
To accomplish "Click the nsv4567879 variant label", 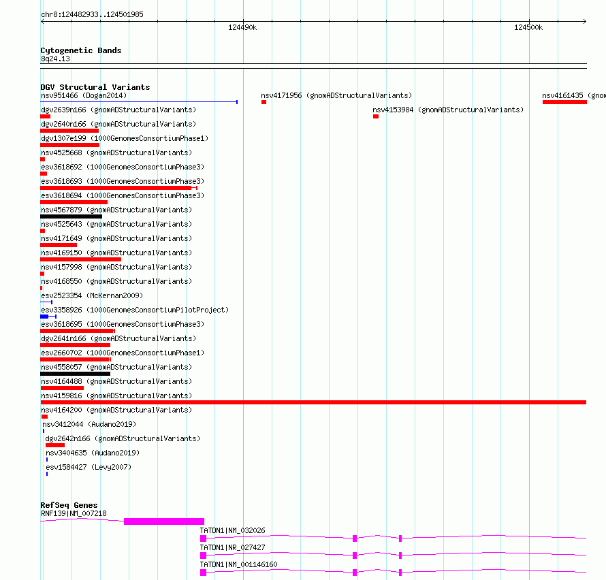I will click(x=116, y=210).
